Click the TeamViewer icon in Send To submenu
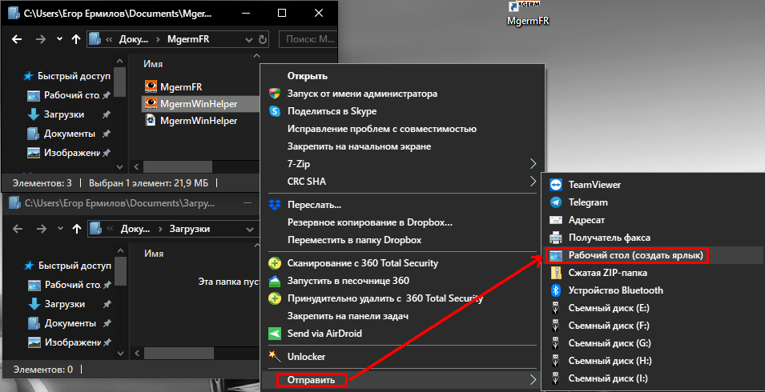The width and height of the screenshot is (765, 392). tap(556, 185)
